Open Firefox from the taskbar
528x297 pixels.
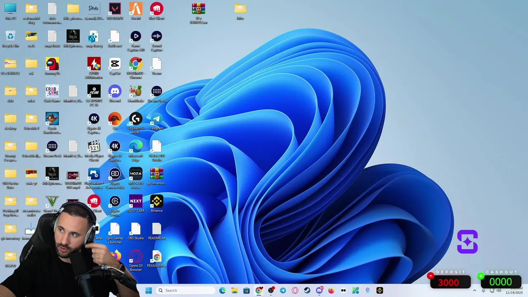pos(331,290)
